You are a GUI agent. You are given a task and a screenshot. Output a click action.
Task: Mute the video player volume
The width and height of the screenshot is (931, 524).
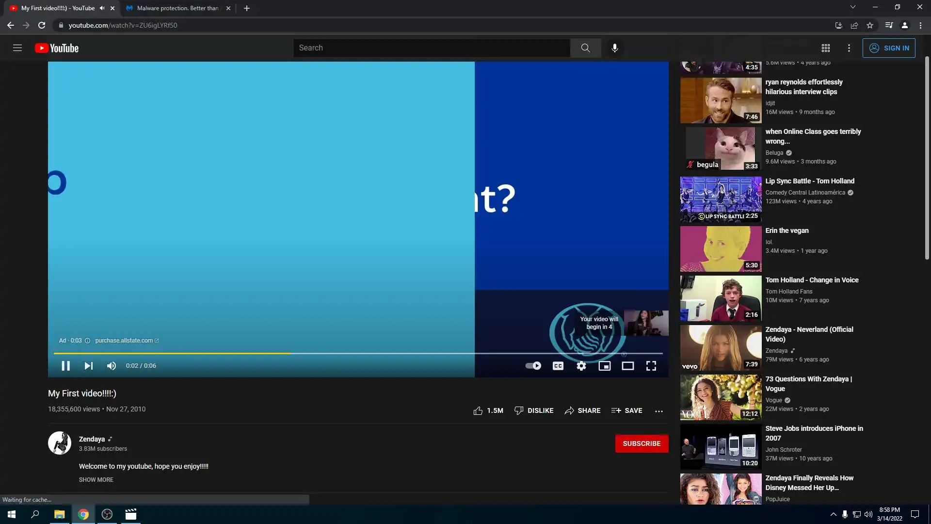pos(112,366)
